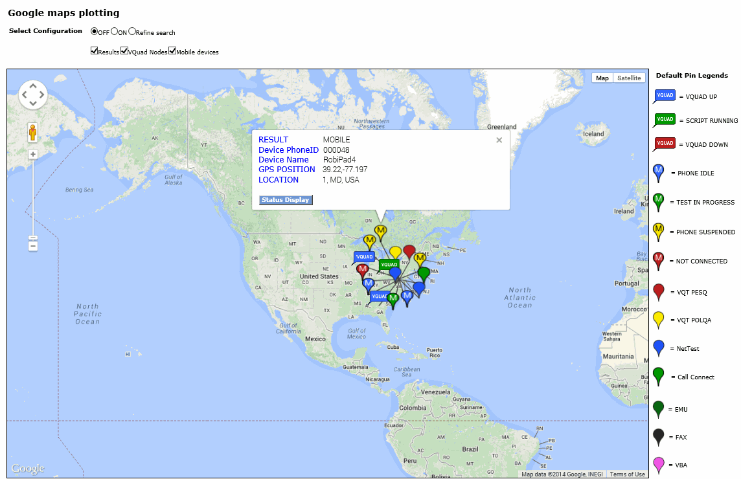Switch to the Satellite view tab

tap(629, 78)
